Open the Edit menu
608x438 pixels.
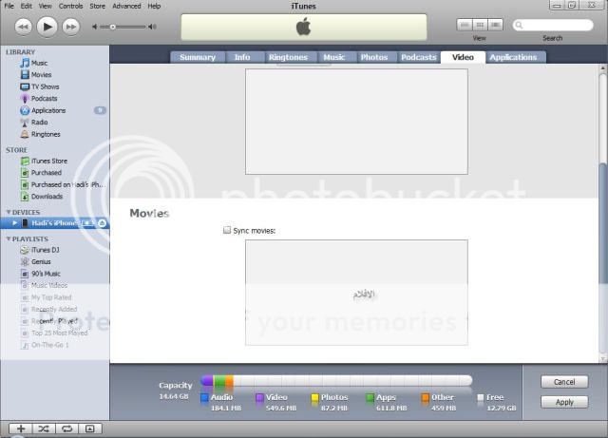point(26,7)
